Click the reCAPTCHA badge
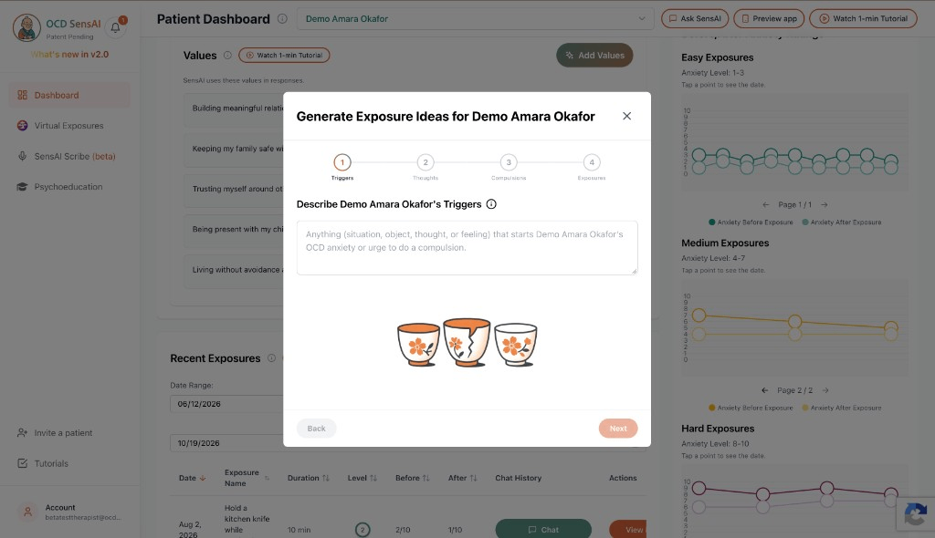The image size is (935, 538). pos(915,514)
